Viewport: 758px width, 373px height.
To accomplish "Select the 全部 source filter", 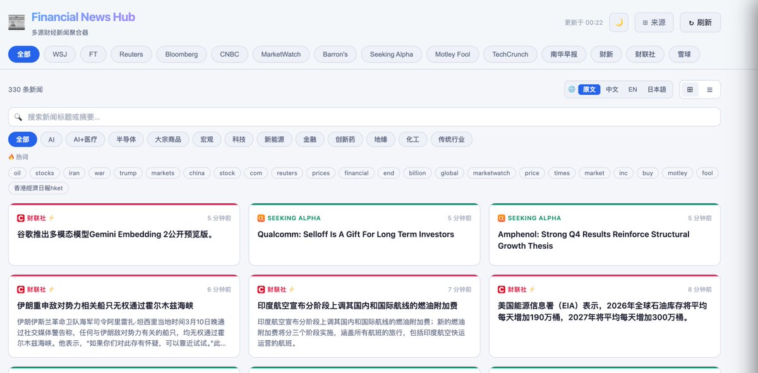I will coord(23,54).
